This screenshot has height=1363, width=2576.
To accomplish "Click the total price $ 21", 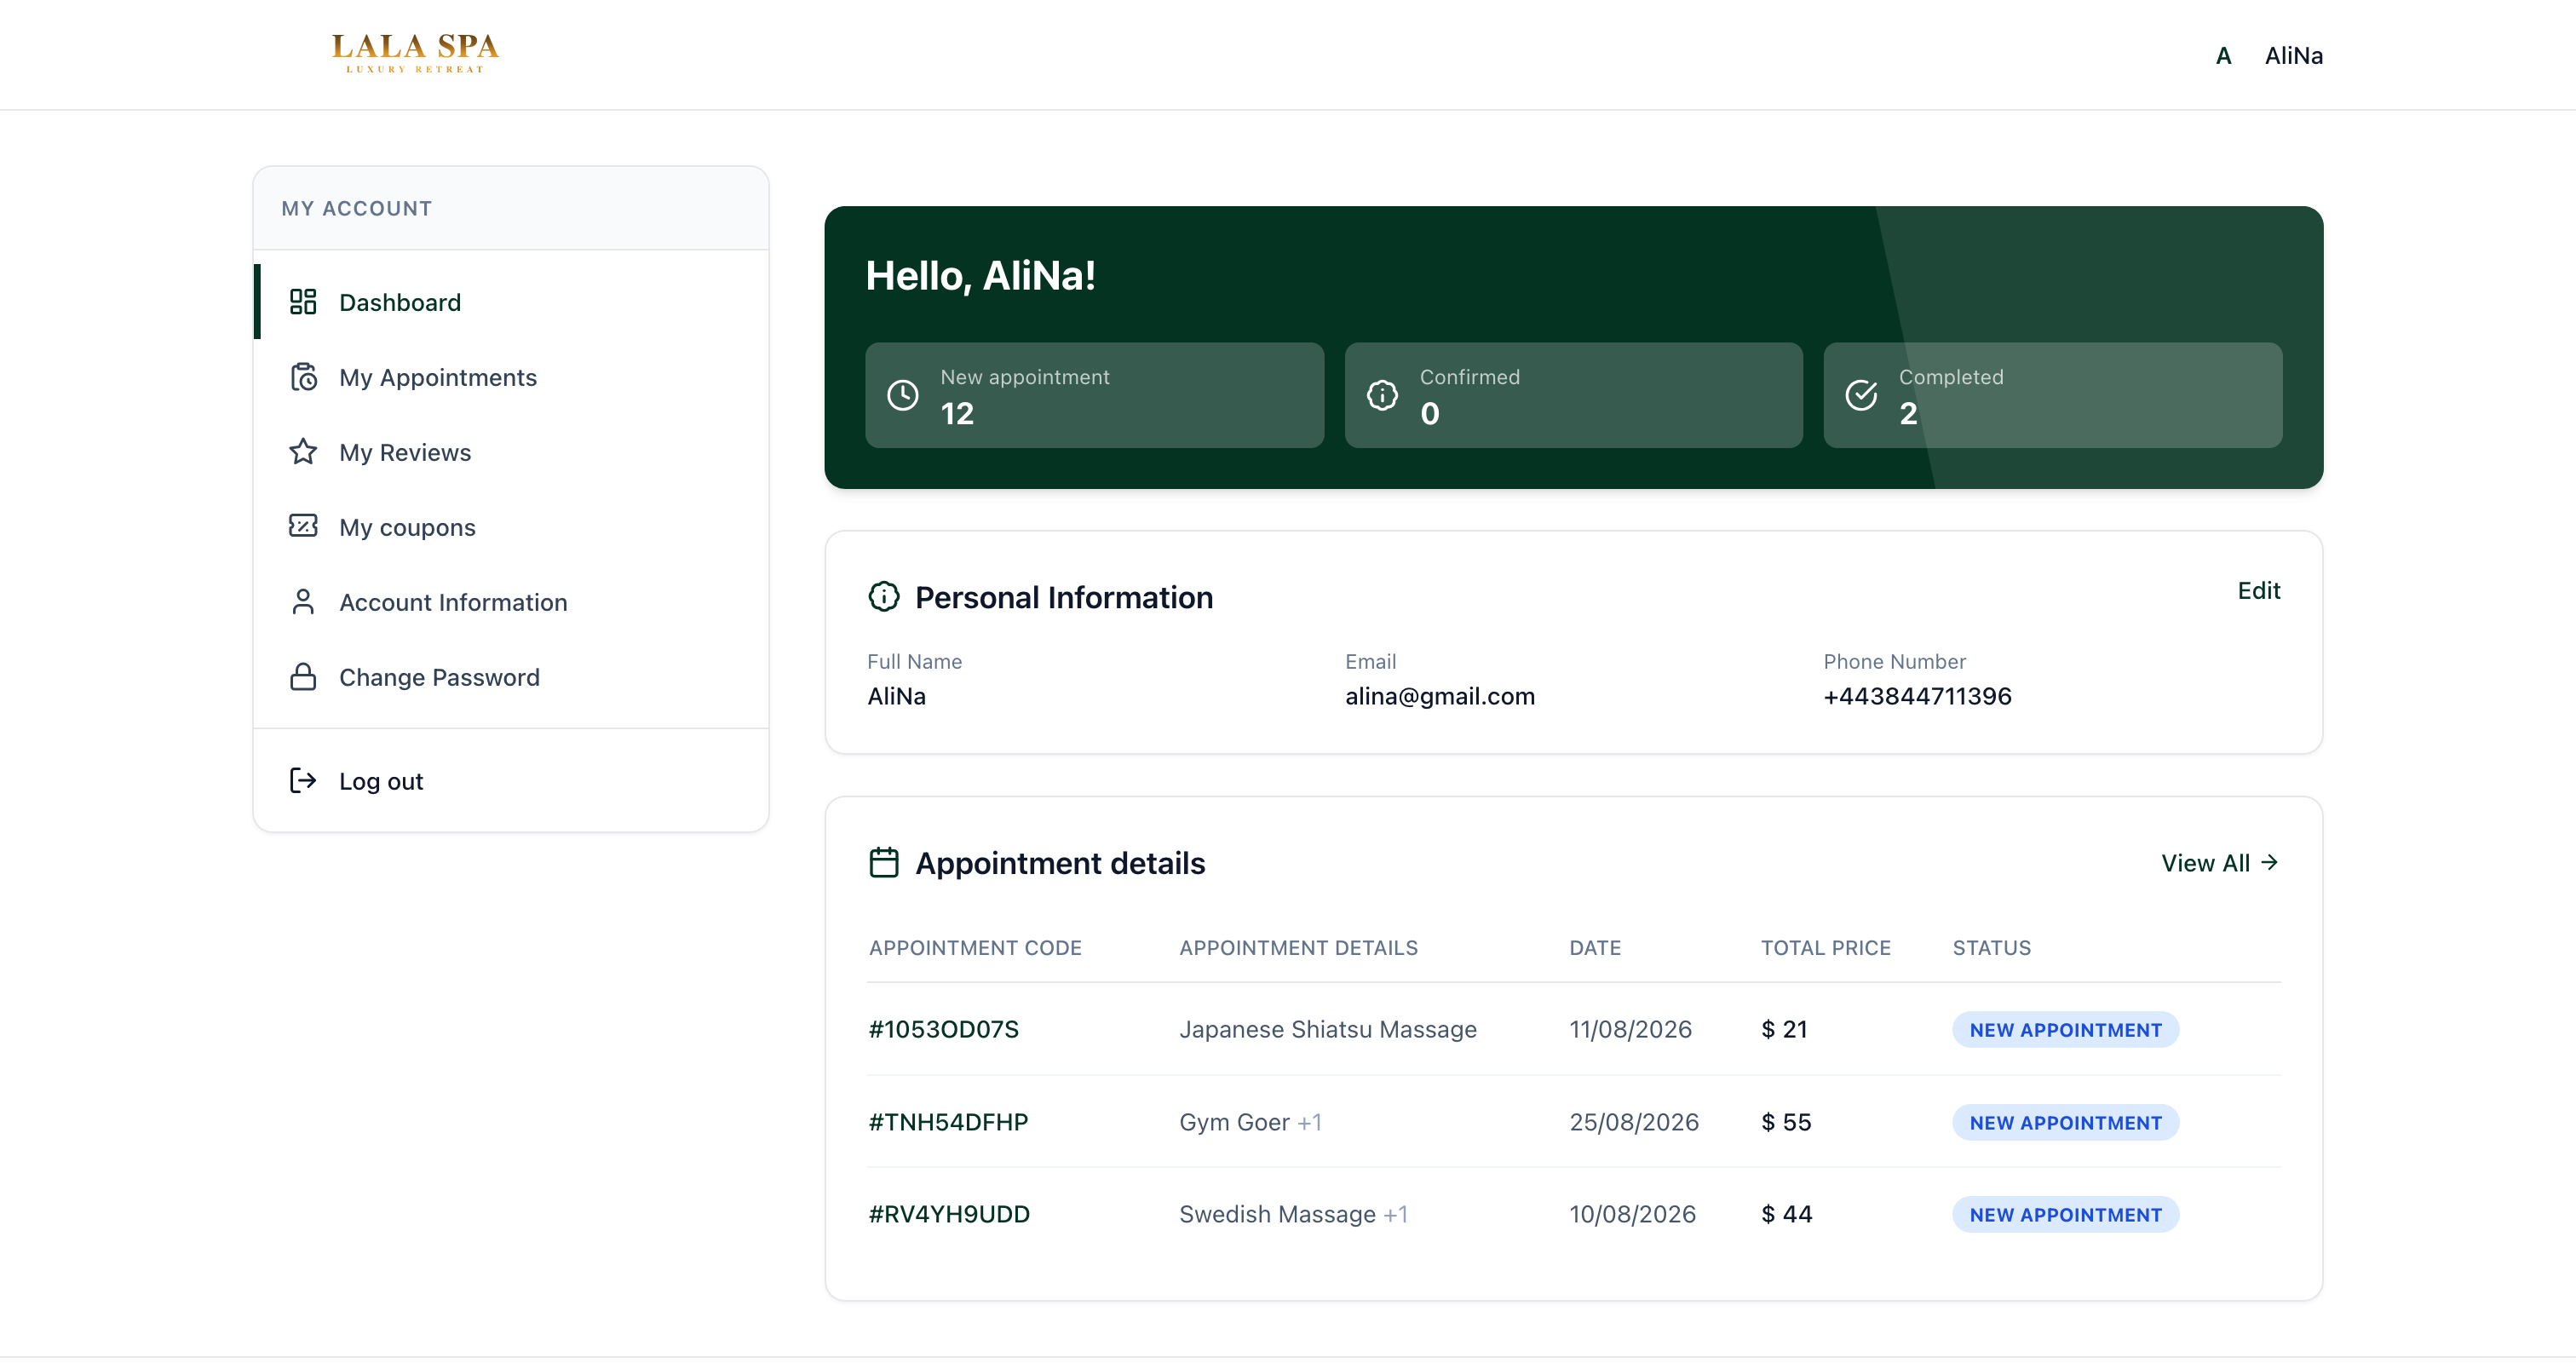I will tap(1784, 1029).
